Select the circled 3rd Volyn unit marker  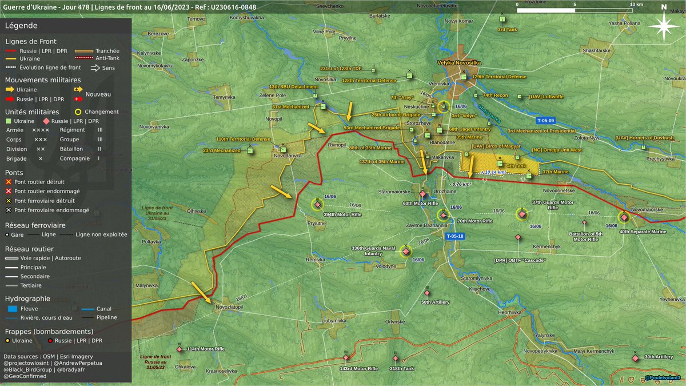444,106
